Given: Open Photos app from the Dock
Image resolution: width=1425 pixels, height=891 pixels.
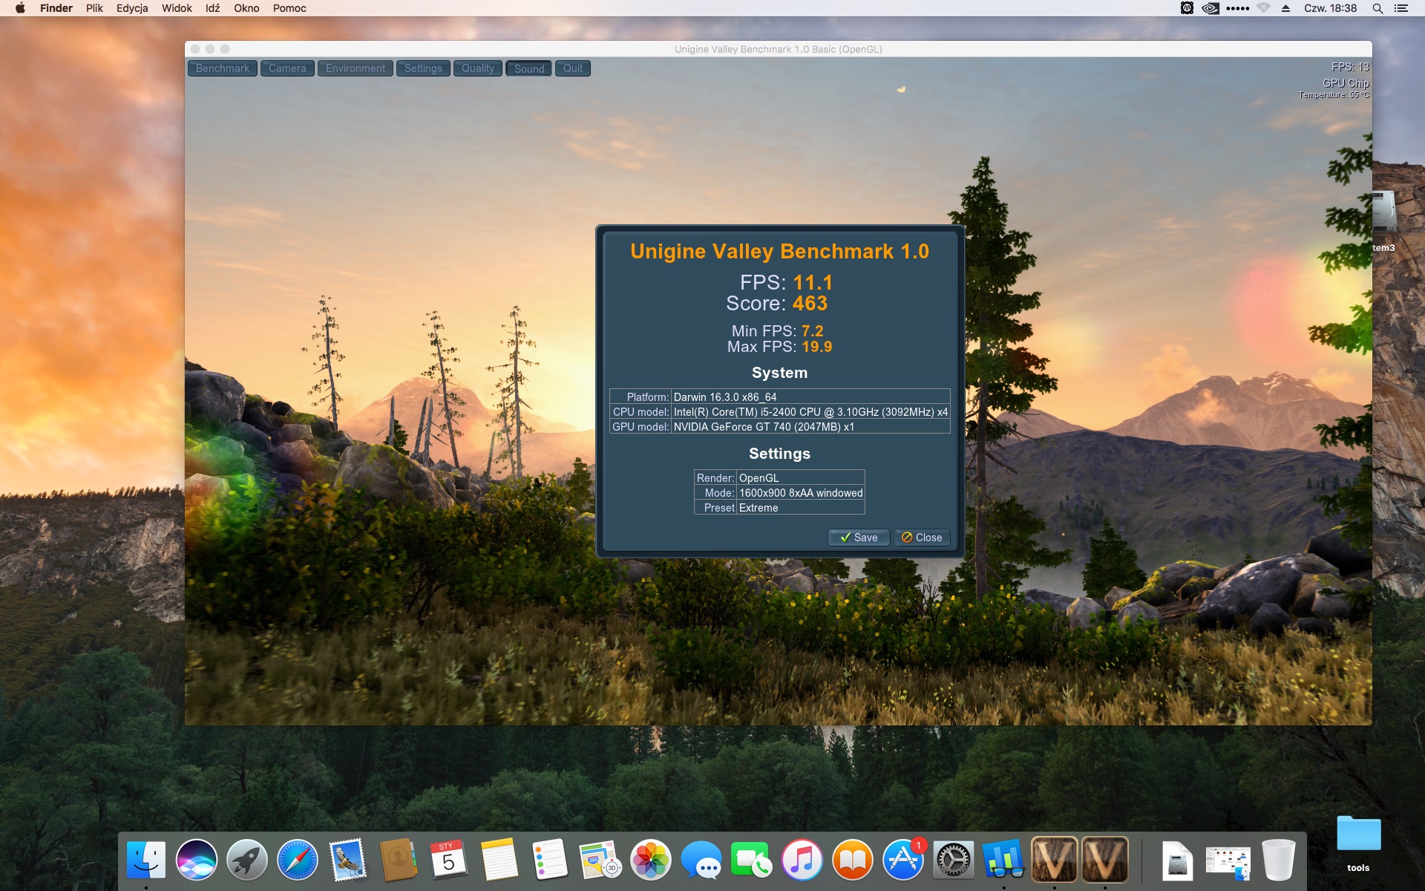Looking at the screenshot, I should [x=651, y=860].
